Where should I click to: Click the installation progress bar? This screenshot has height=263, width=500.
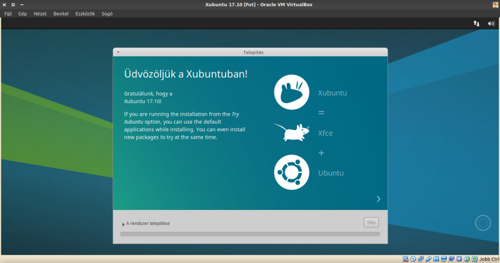point(250,234)
